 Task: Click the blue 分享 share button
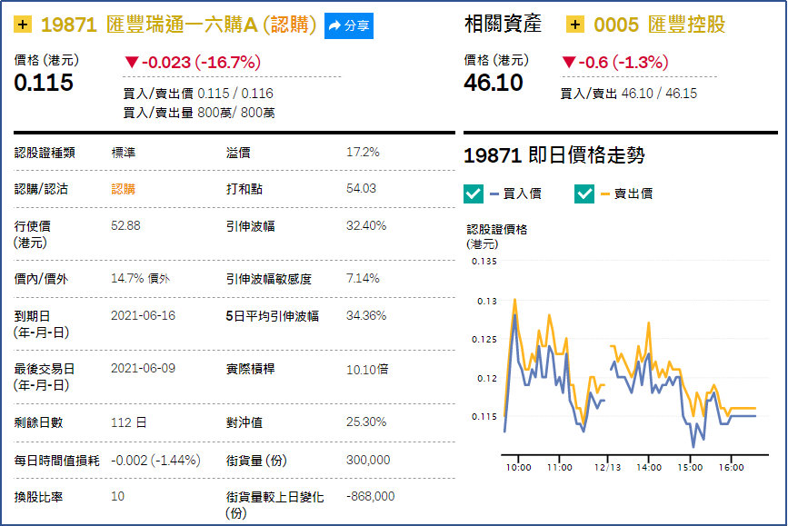(x=349, y=25)
